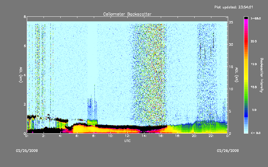Click the 10: hour tick on UTC axis
Viewport: 268px width, 167px height.
tap(111, 136)
